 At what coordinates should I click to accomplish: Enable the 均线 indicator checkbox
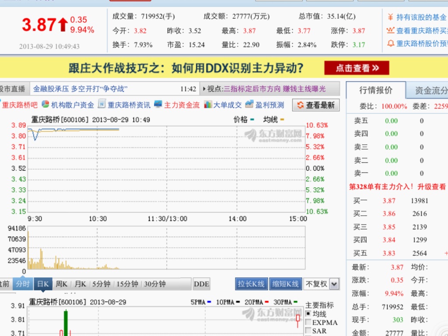pyautogui.click(x=308, y=312)
